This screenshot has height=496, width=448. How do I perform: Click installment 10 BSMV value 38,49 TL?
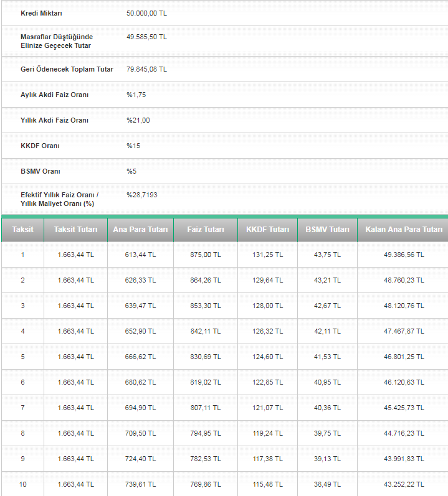click(327, 484)
